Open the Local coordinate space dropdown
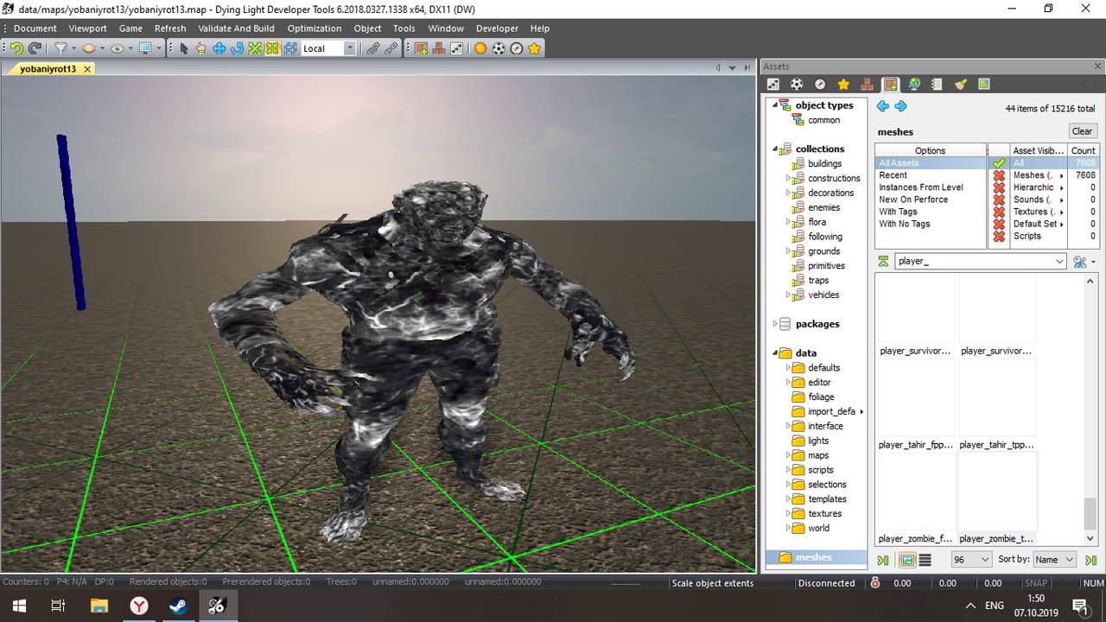 [349, 49]
